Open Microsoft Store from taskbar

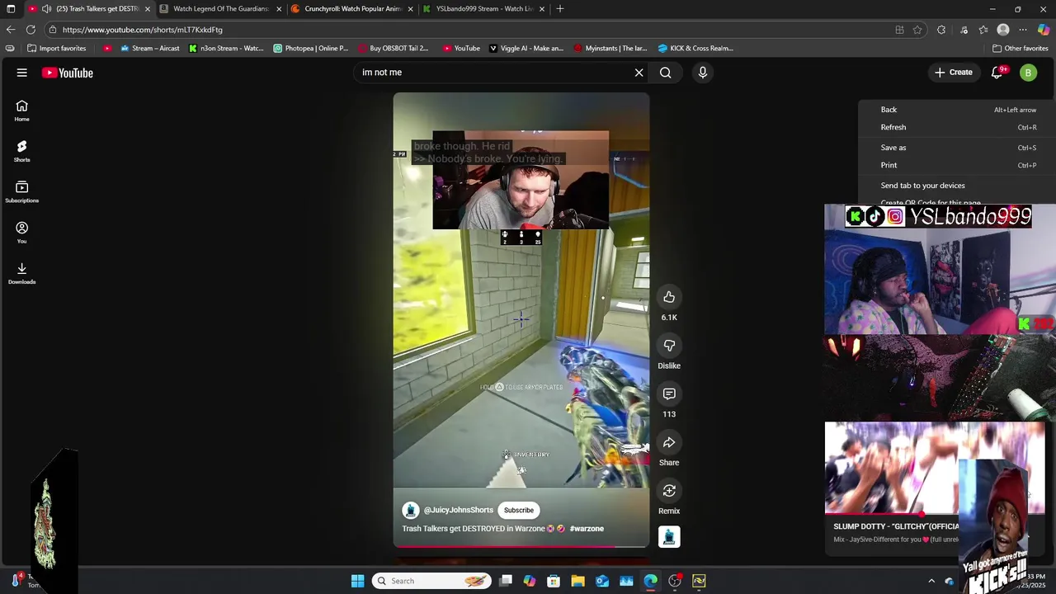[554, 581]
